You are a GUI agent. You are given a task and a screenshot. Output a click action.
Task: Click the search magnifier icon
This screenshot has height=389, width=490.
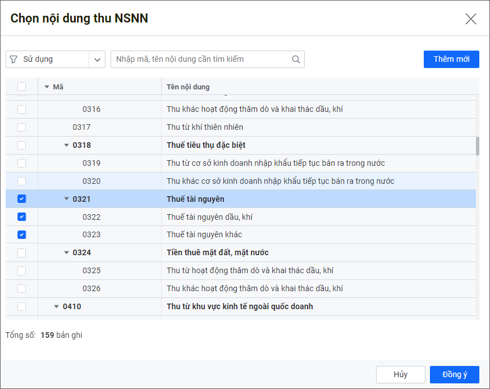296,60
